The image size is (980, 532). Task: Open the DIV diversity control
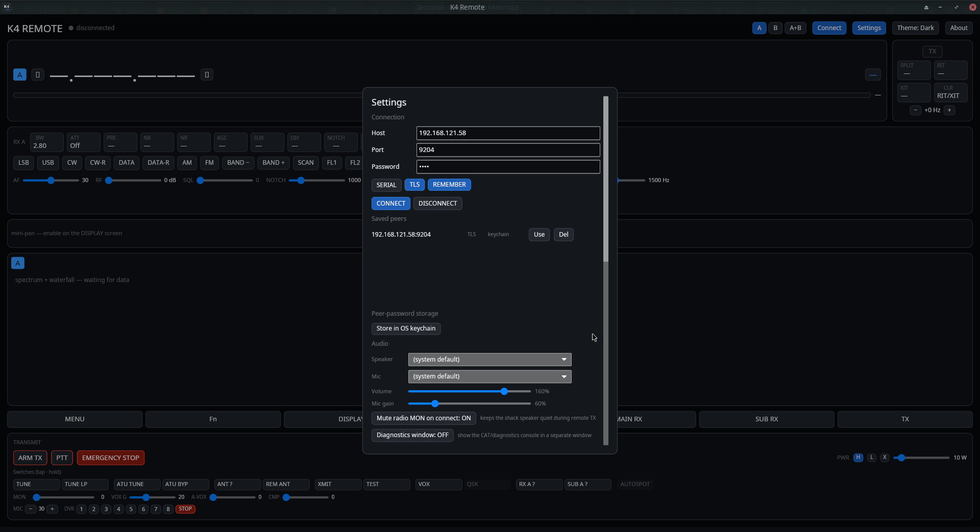point(304,142)
